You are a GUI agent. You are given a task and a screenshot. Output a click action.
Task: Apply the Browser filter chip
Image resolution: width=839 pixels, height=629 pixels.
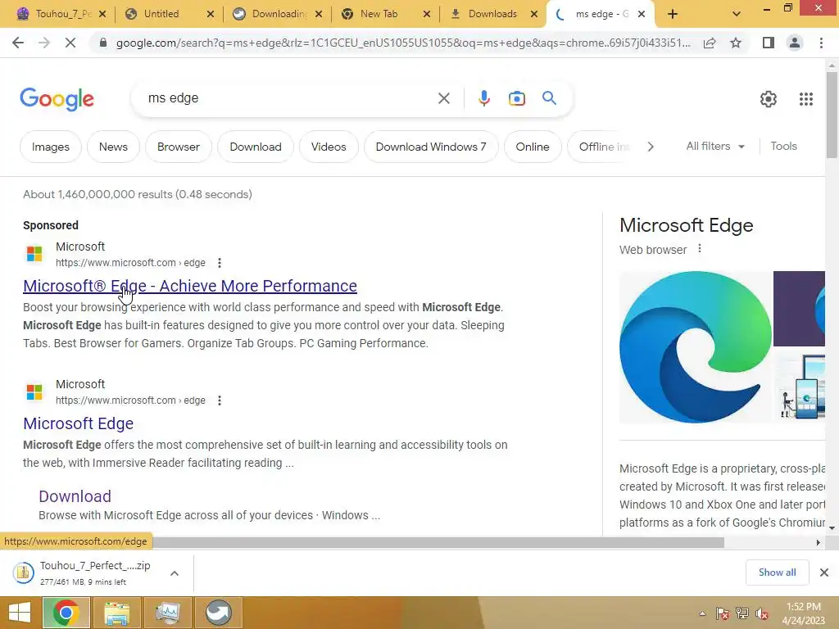178,147
